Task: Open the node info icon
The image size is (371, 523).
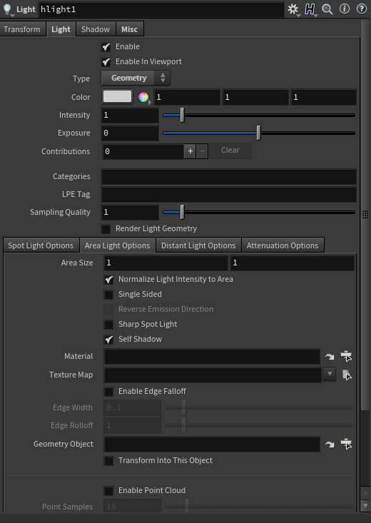Action: point(345,9)
